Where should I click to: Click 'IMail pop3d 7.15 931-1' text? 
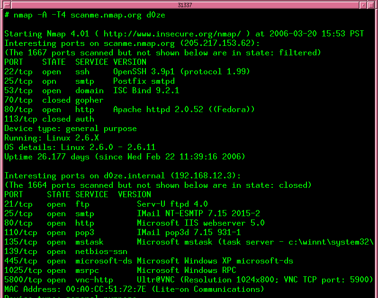(x=189, y=233)
